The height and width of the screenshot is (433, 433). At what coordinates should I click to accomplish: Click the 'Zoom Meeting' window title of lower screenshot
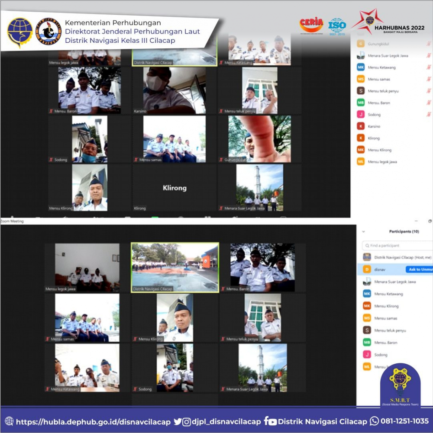click(x=12, y=221)
